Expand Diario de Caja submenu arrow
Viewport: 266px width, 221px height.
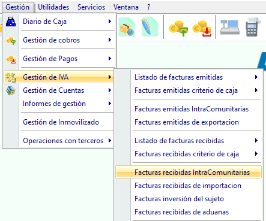pos(110,22)
